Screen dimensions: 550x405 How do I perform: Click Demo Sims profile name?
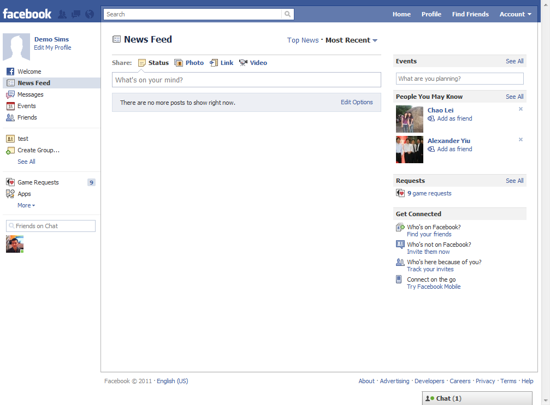(x=51, y=39)
